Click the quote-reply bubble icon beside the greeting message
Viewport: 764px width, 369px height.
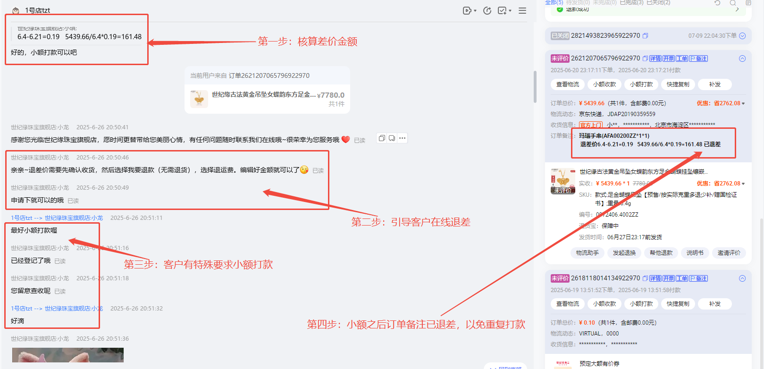pos(392,138)
